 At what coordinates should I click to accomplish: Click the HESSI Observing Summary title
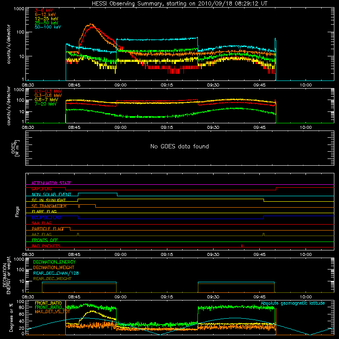(x=180, y=4)
